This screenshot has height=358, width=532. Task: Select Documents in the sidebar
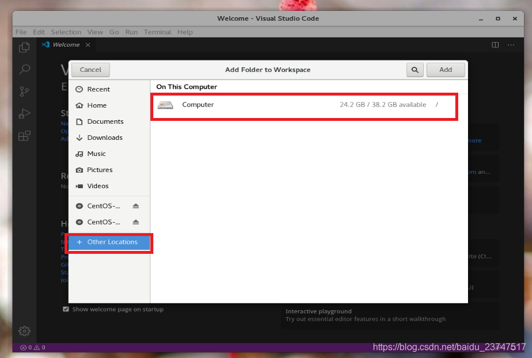(x=110, y=121)
